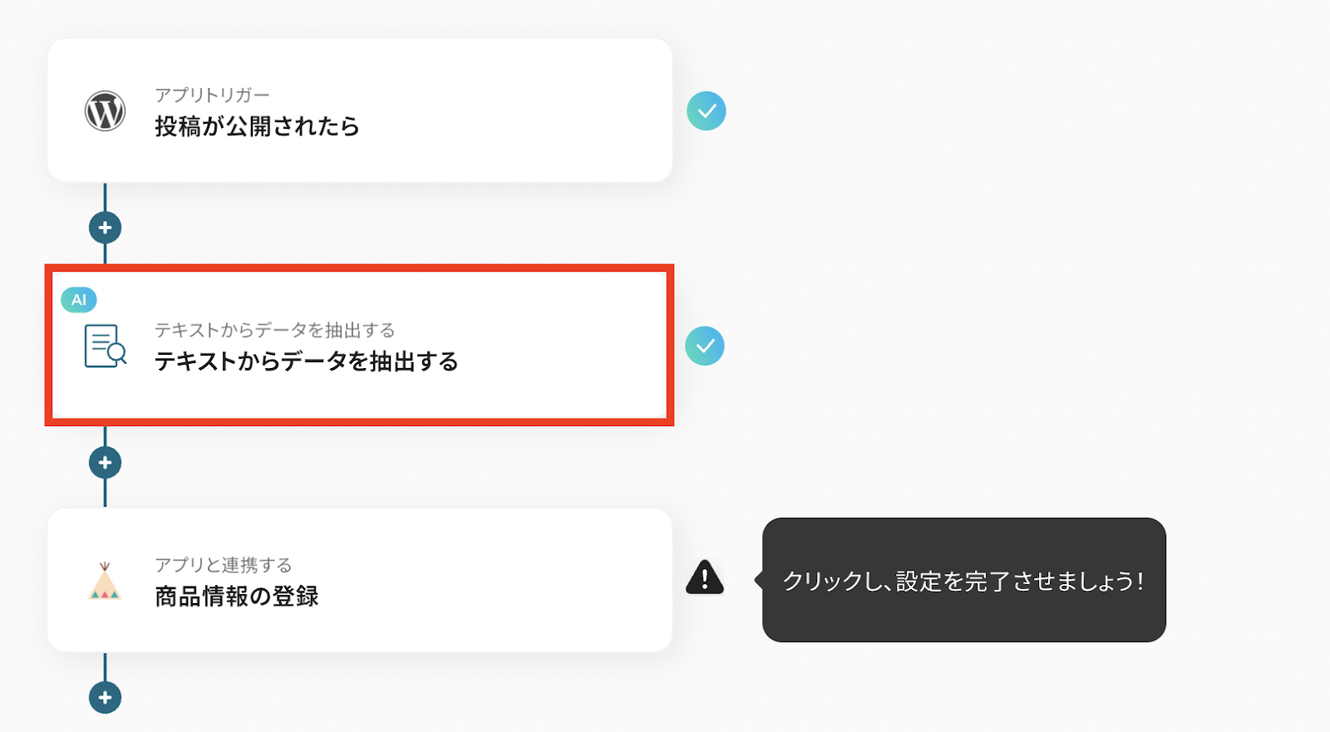Open the highlighted テキストからデータを抽出する step

point(360,346)
